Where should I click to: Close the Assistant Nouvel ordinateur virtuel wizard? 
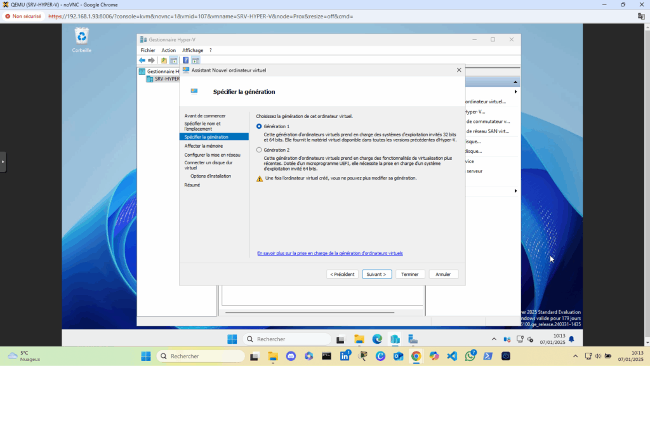click(x=459, y=70)
